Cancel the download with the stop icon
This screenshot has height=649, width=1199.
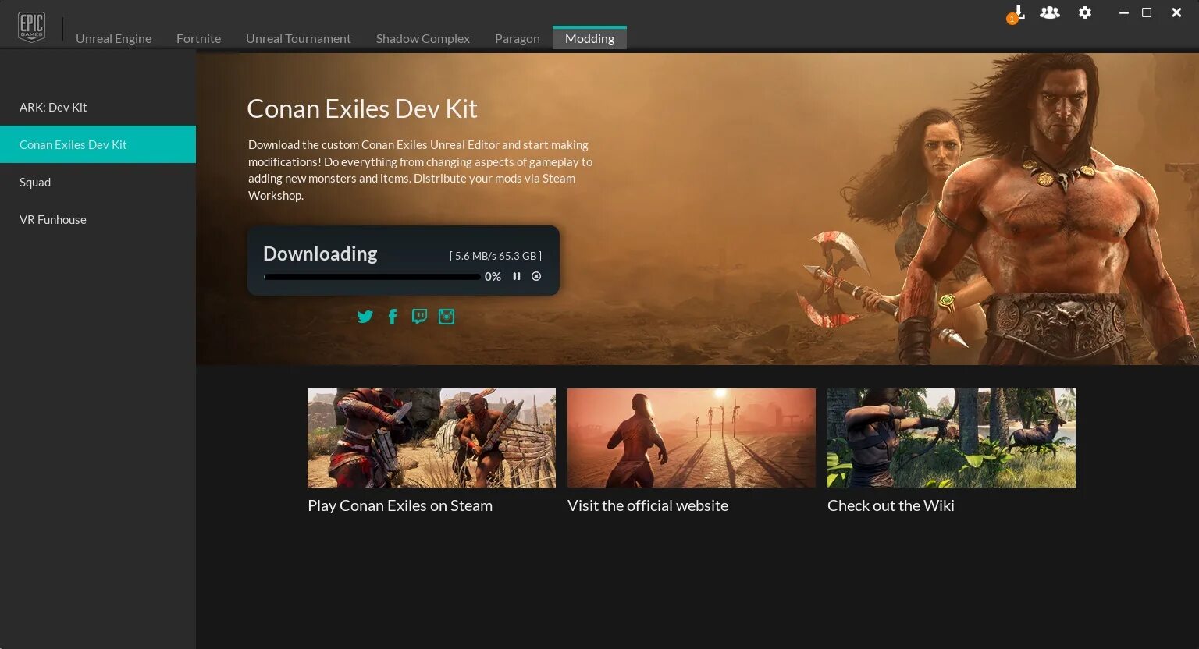[x=536, y=276]
